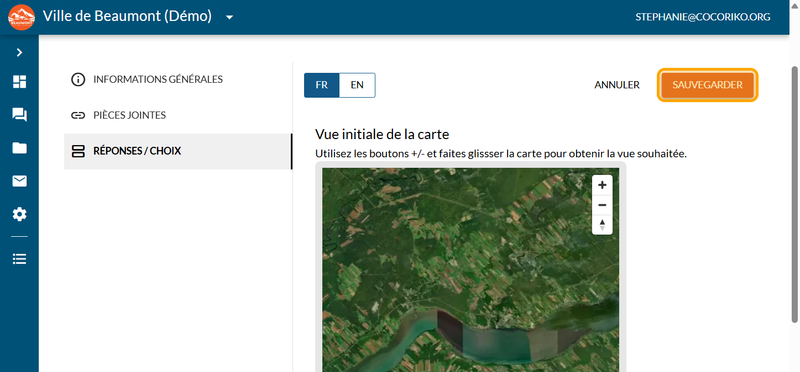The image size is (800, 372).
Task: Open the stephanie@cocoriko.org account menu
Action: [x=703, y=17]
